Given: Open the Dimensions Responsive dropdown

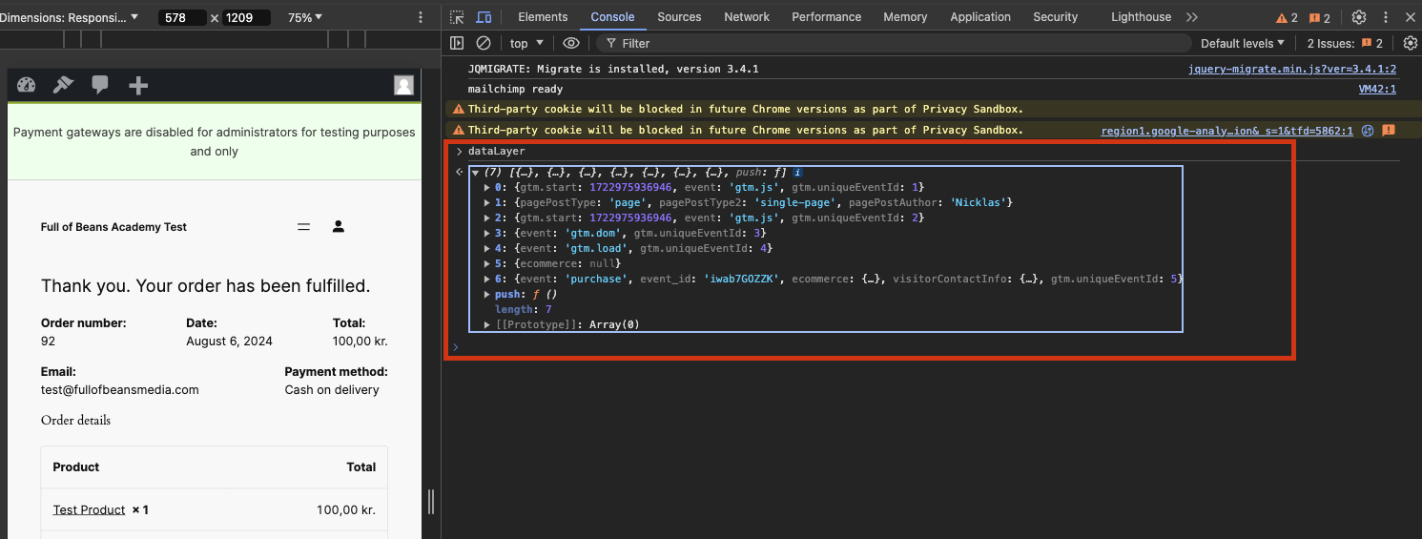Looking at the screenshot, I should (x=69, y=17).
